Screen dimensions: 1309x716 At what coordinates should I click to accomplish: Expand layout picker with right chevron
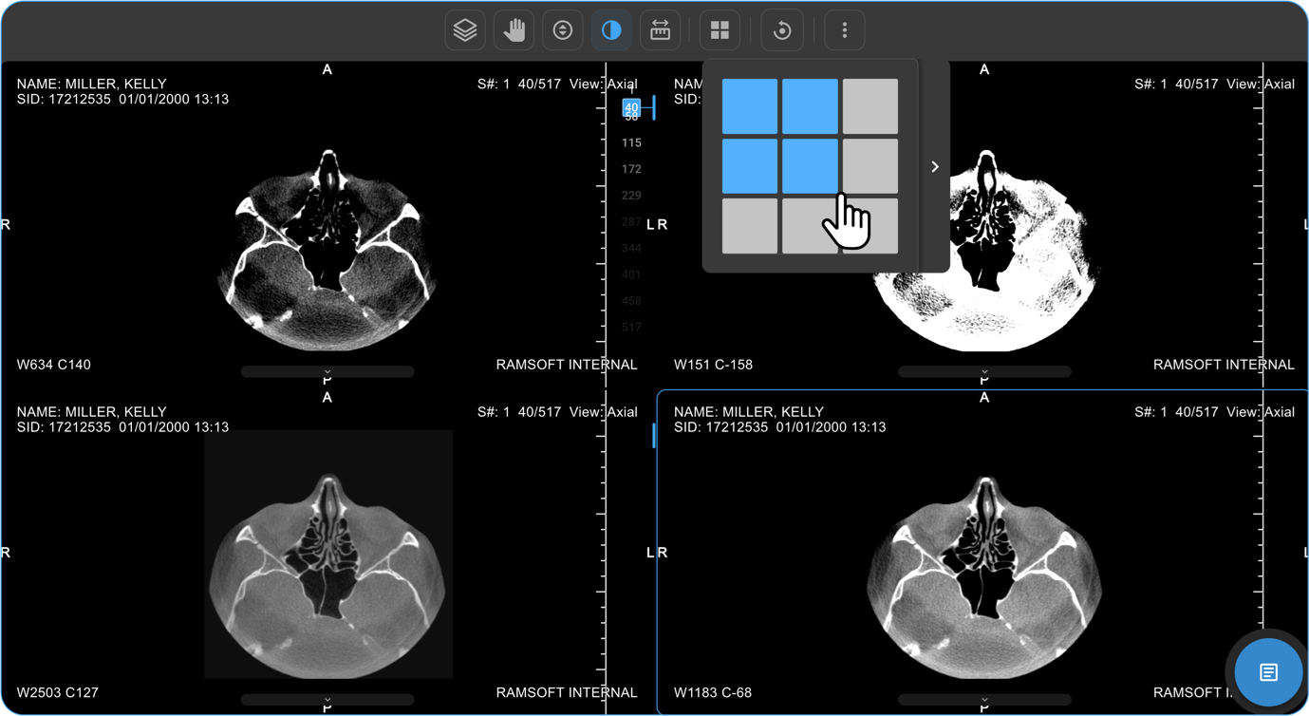point(935,167)
